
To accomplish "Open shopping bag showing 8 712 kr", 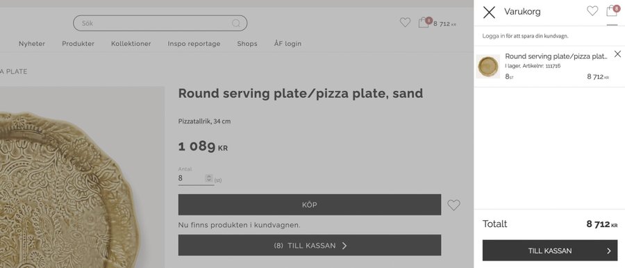I will (437, 23).
